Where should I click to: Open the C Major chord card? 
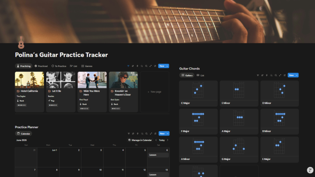pyautogui.click(x=198, y=94)
